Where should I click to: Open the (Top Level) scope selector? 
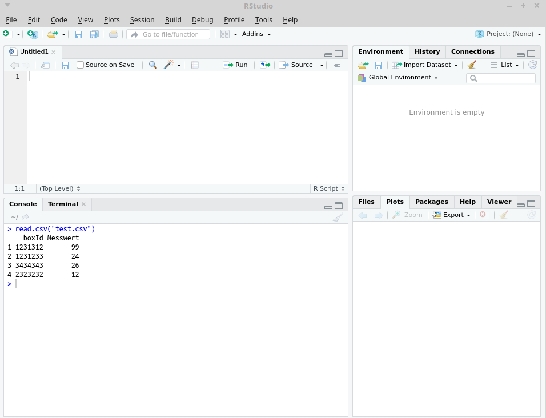(59, 188)
